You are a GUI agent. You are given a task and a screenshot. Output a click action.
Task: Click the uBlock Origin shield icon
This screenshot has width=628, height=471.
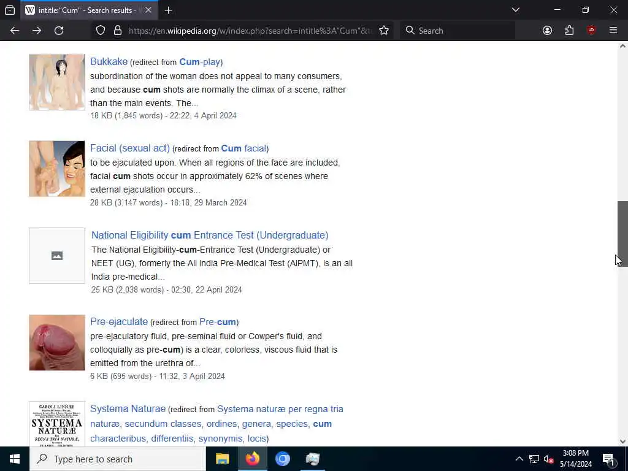click(x=591, y=31)
